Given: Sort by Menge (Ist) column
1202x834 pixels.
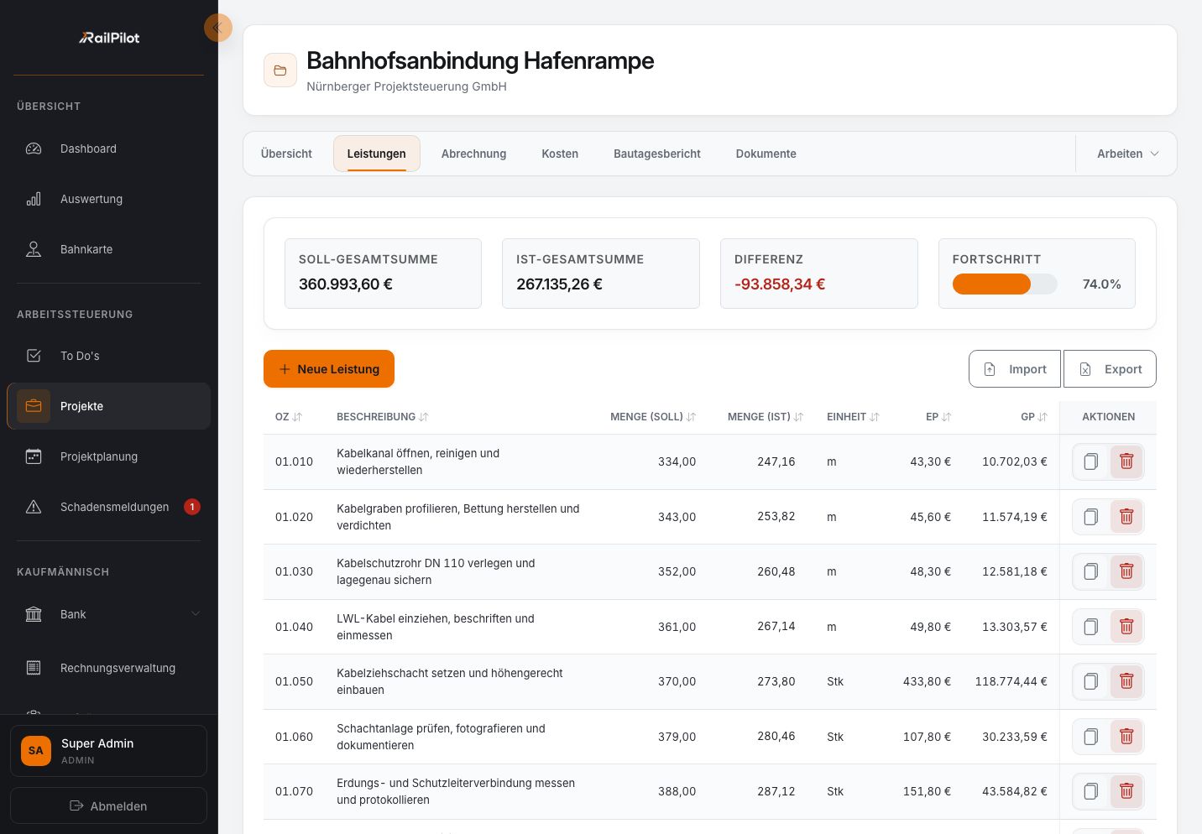Looking at the screenshot, I should point(766,417).
